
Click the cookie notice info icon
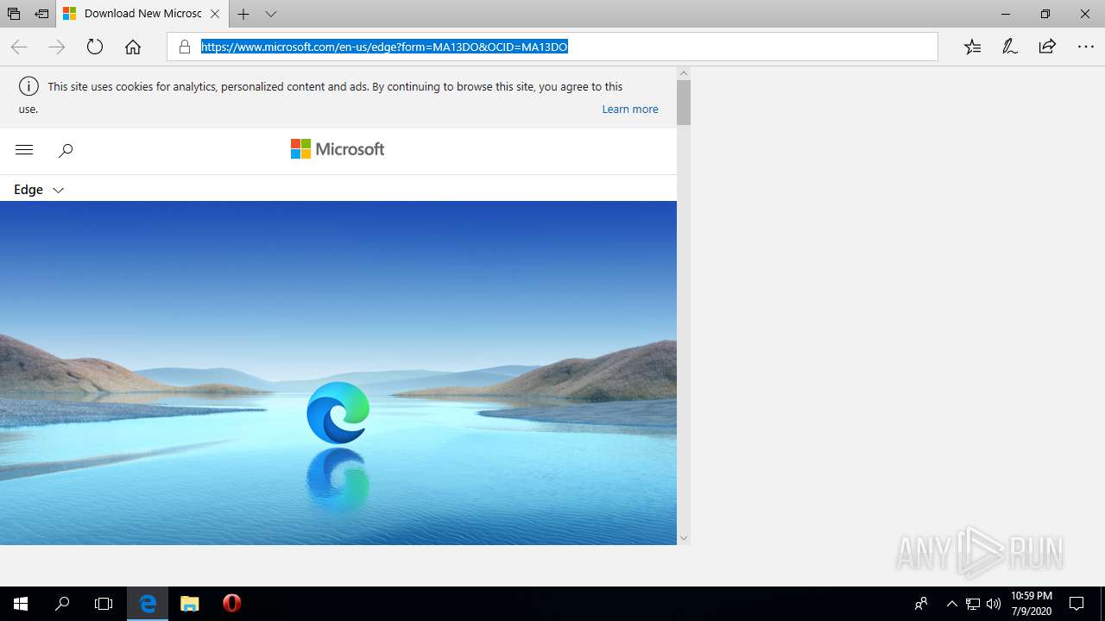pos(28,86)
